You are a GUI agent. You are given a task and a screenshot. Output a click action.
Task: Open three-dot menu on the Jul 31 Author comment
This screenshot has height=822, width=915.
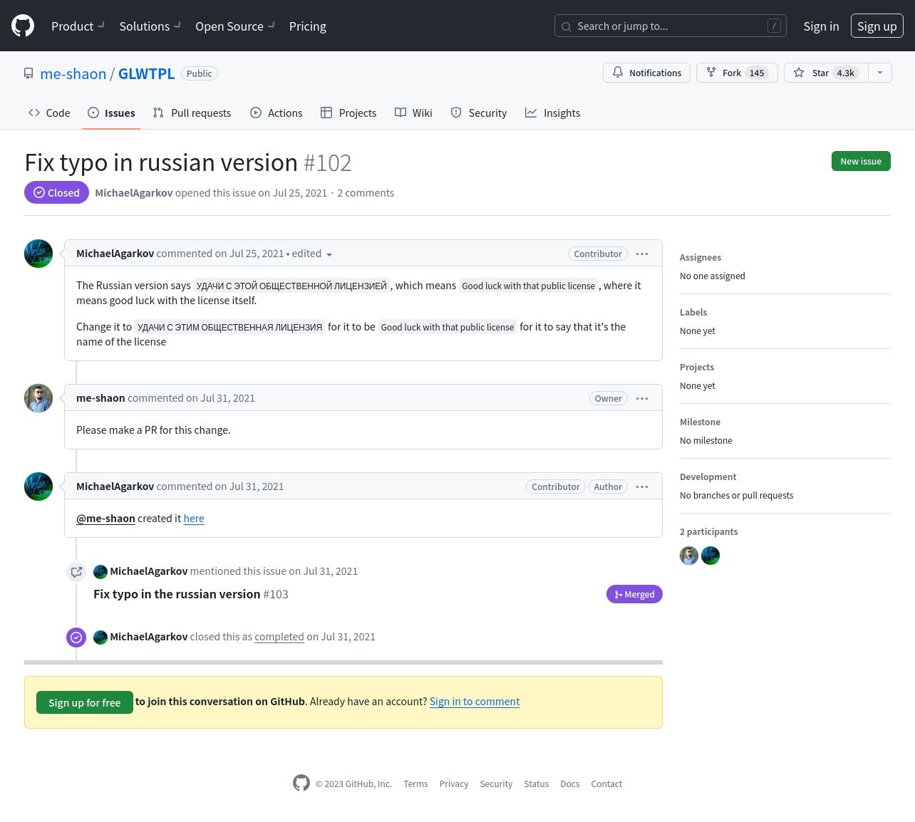click(642, 487)
